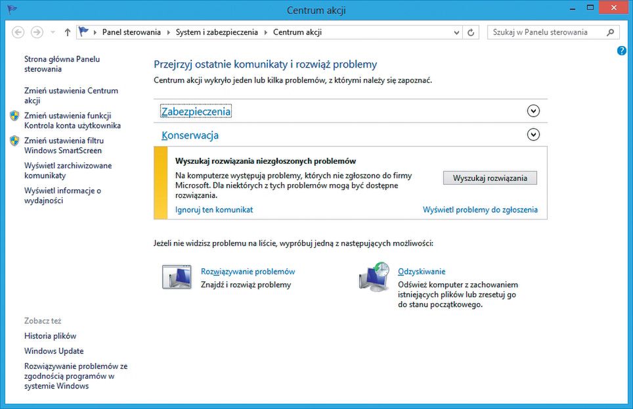Open Wyświetl informacje o wydajności
The image size is (633, 409).
[x=62, y=195]
